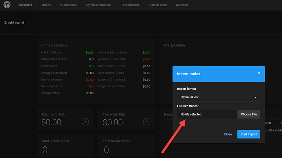Open the Dashboard tab
This screenshot has height=158, width=282.
(25, 5)
